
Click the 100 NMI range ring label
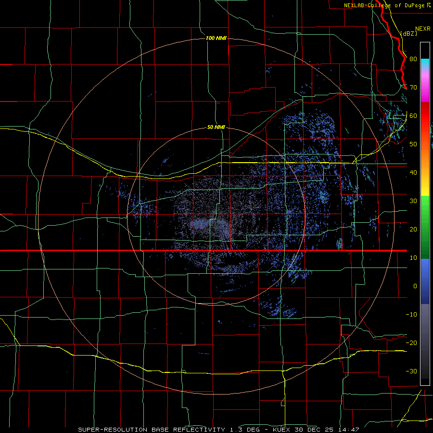pos(216,38)
